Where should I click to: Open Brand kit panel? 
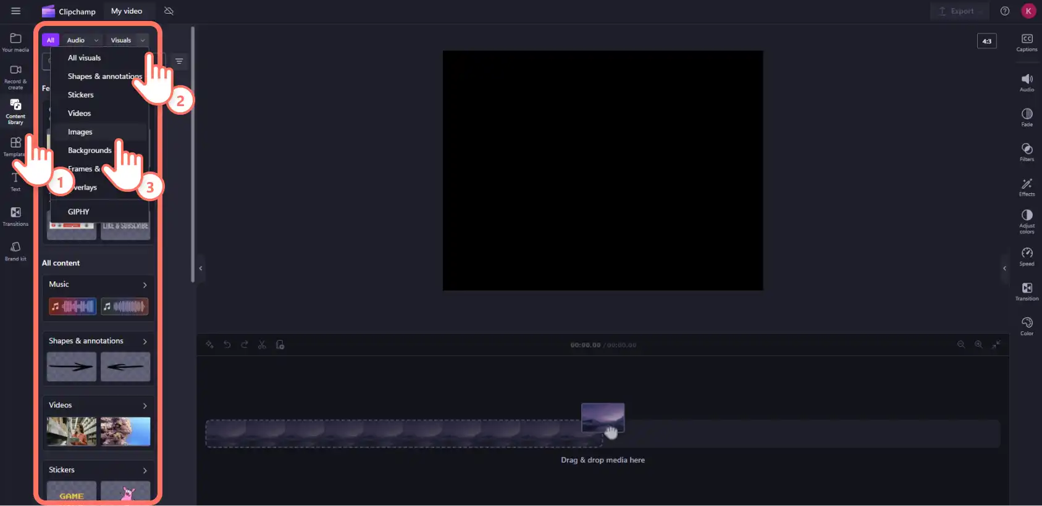pos(15,251)
